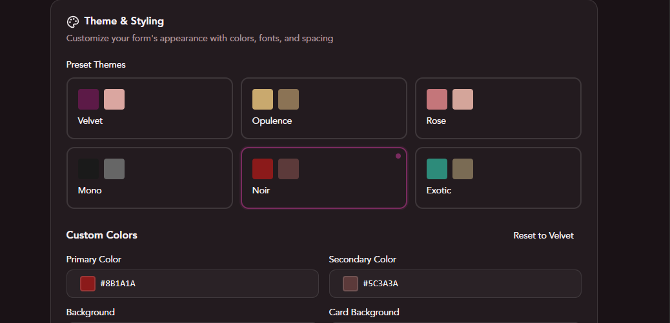Click the dark purple swatch in Velvet
Image resolution: width=670 pixels, height=323 pixels.
88,99
